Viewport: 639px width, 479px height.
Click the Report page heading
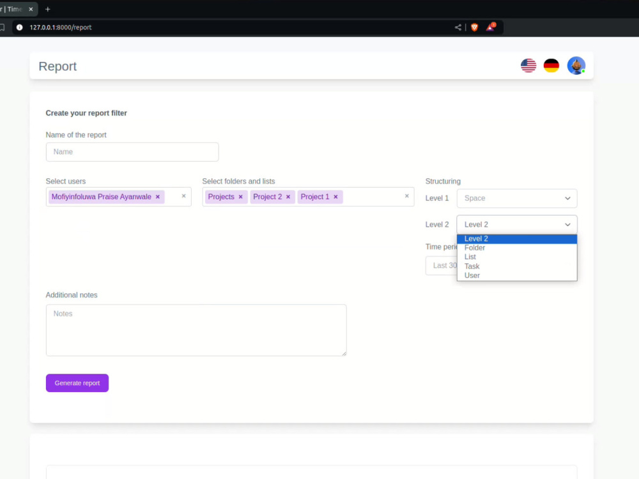click(x=58, y=66)
